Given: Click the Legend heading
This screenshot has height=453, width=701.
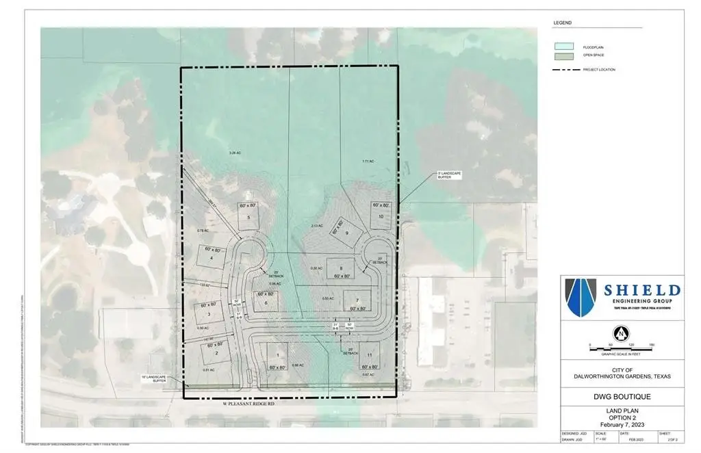Looking at the screenshot, I should 562,24.
